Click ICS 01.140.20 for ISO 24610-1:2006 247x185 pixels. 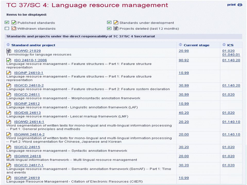pyautogui.click(x=231, y=60)
